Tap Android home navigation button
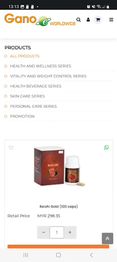Viewport: 117px width, 262px height. tap(58, 255)
